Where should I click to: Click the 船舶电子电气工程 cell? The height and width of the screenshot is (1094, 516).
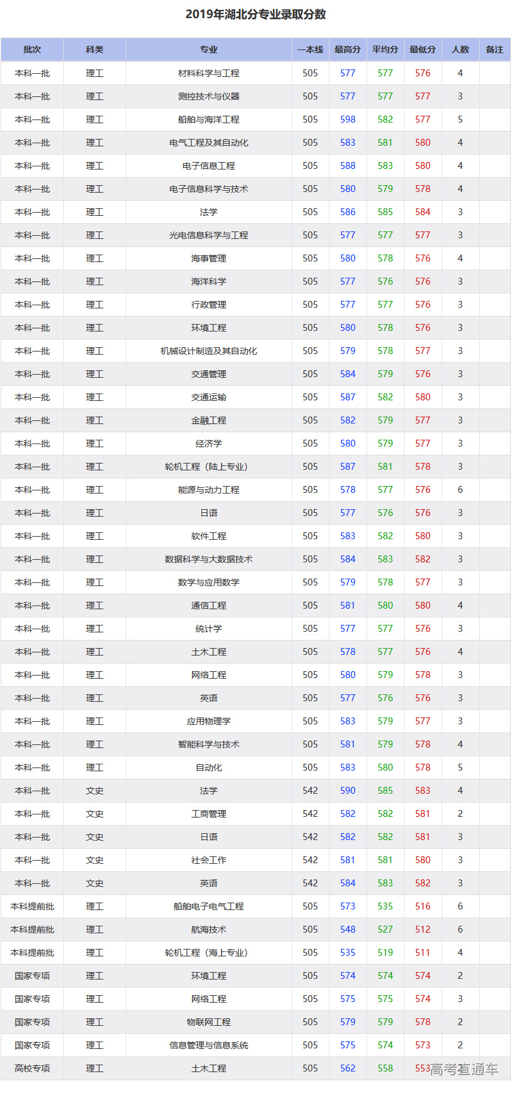pos(208,906)
